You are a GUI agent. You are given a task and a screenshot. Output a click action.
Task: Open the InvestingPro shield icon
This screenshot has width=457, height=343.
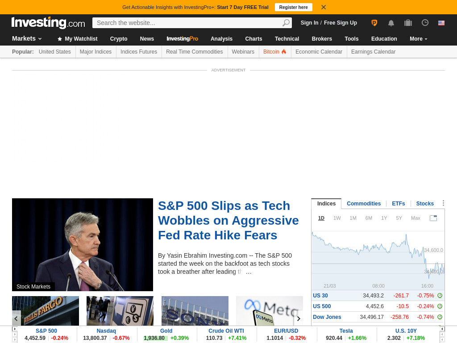tap(374, 23)
